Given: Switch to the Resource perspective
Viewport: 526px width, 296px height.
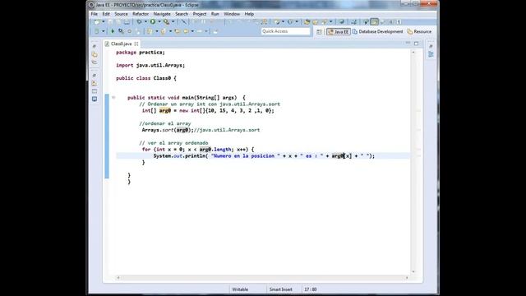Looking at the screenshot, I should [419, 31].
